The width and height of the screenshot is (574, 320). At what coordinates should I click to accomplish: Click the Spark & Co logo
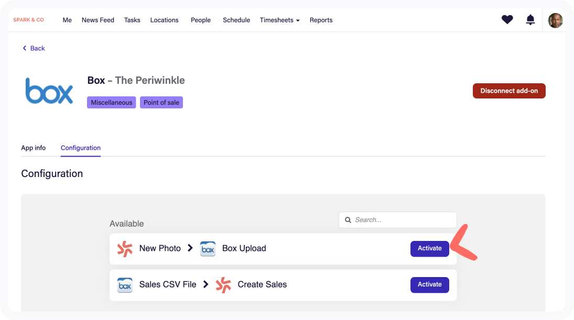coord(28,20)
